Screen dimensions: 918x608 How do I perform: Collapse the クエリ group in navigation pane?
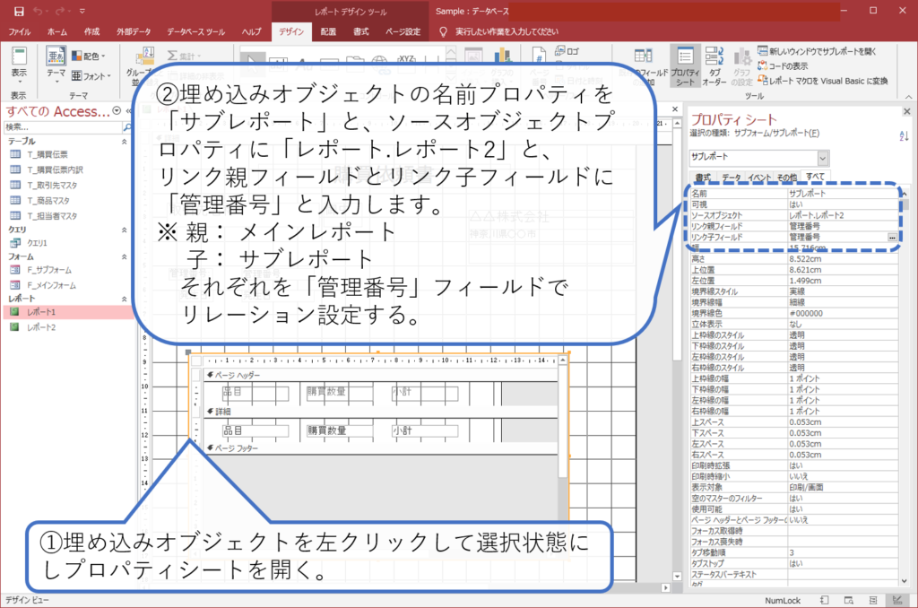[124, 230]
